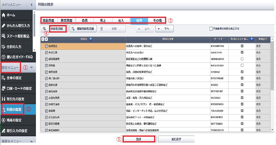Click サーチキー column header
Image resolution: width=276 pixels, height=145 pixels.
point(219,39)
